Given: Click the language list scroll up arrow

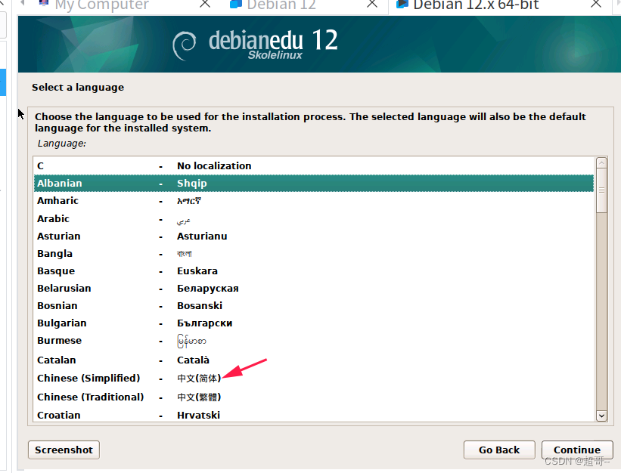Looking at the screenshot, I should [601, 162].
